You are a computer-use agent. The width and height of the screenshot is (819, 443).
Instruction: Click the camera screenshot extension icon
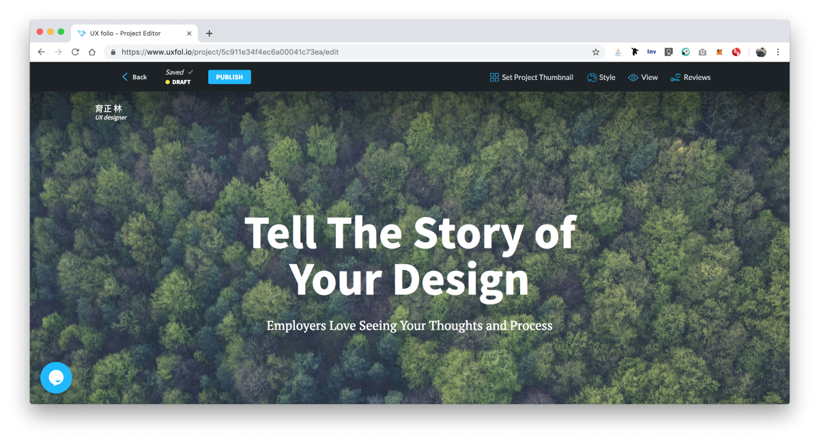[702, 52]
